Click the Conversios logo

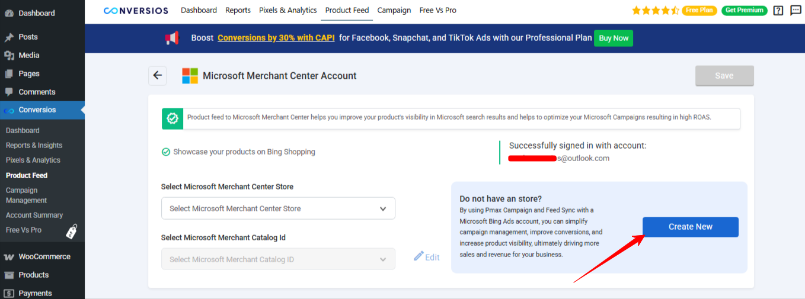tap(136, 11)
